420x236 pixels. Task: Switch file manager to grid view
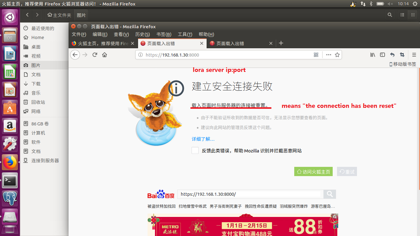tap(413, 15)
